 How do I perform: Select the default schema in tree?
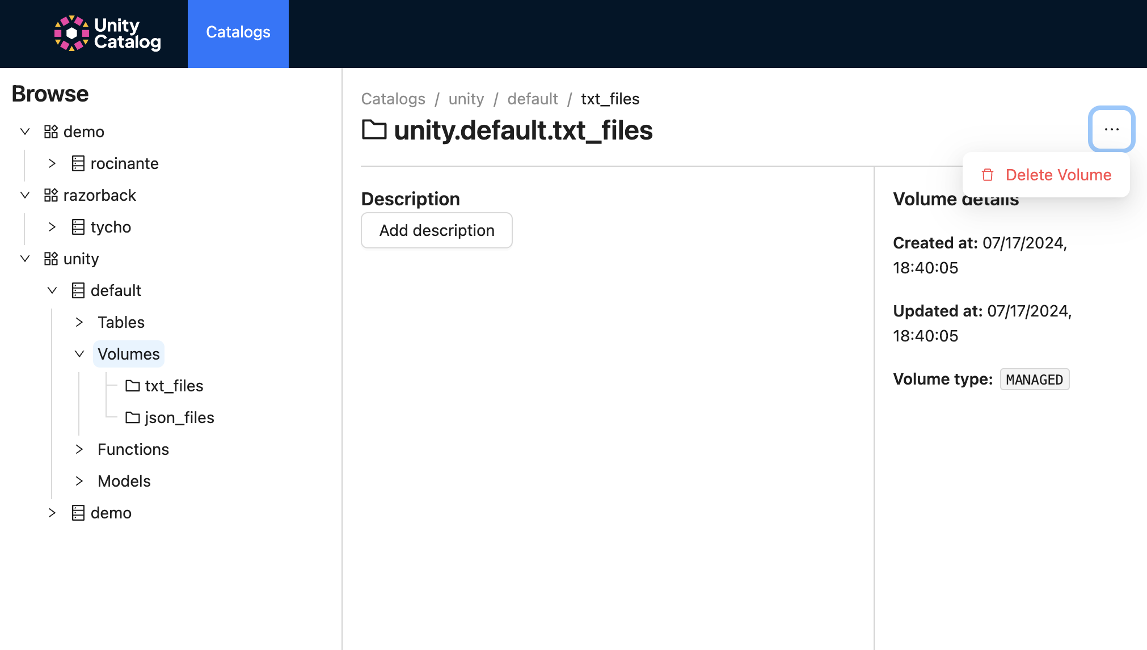tap(116, 290)
